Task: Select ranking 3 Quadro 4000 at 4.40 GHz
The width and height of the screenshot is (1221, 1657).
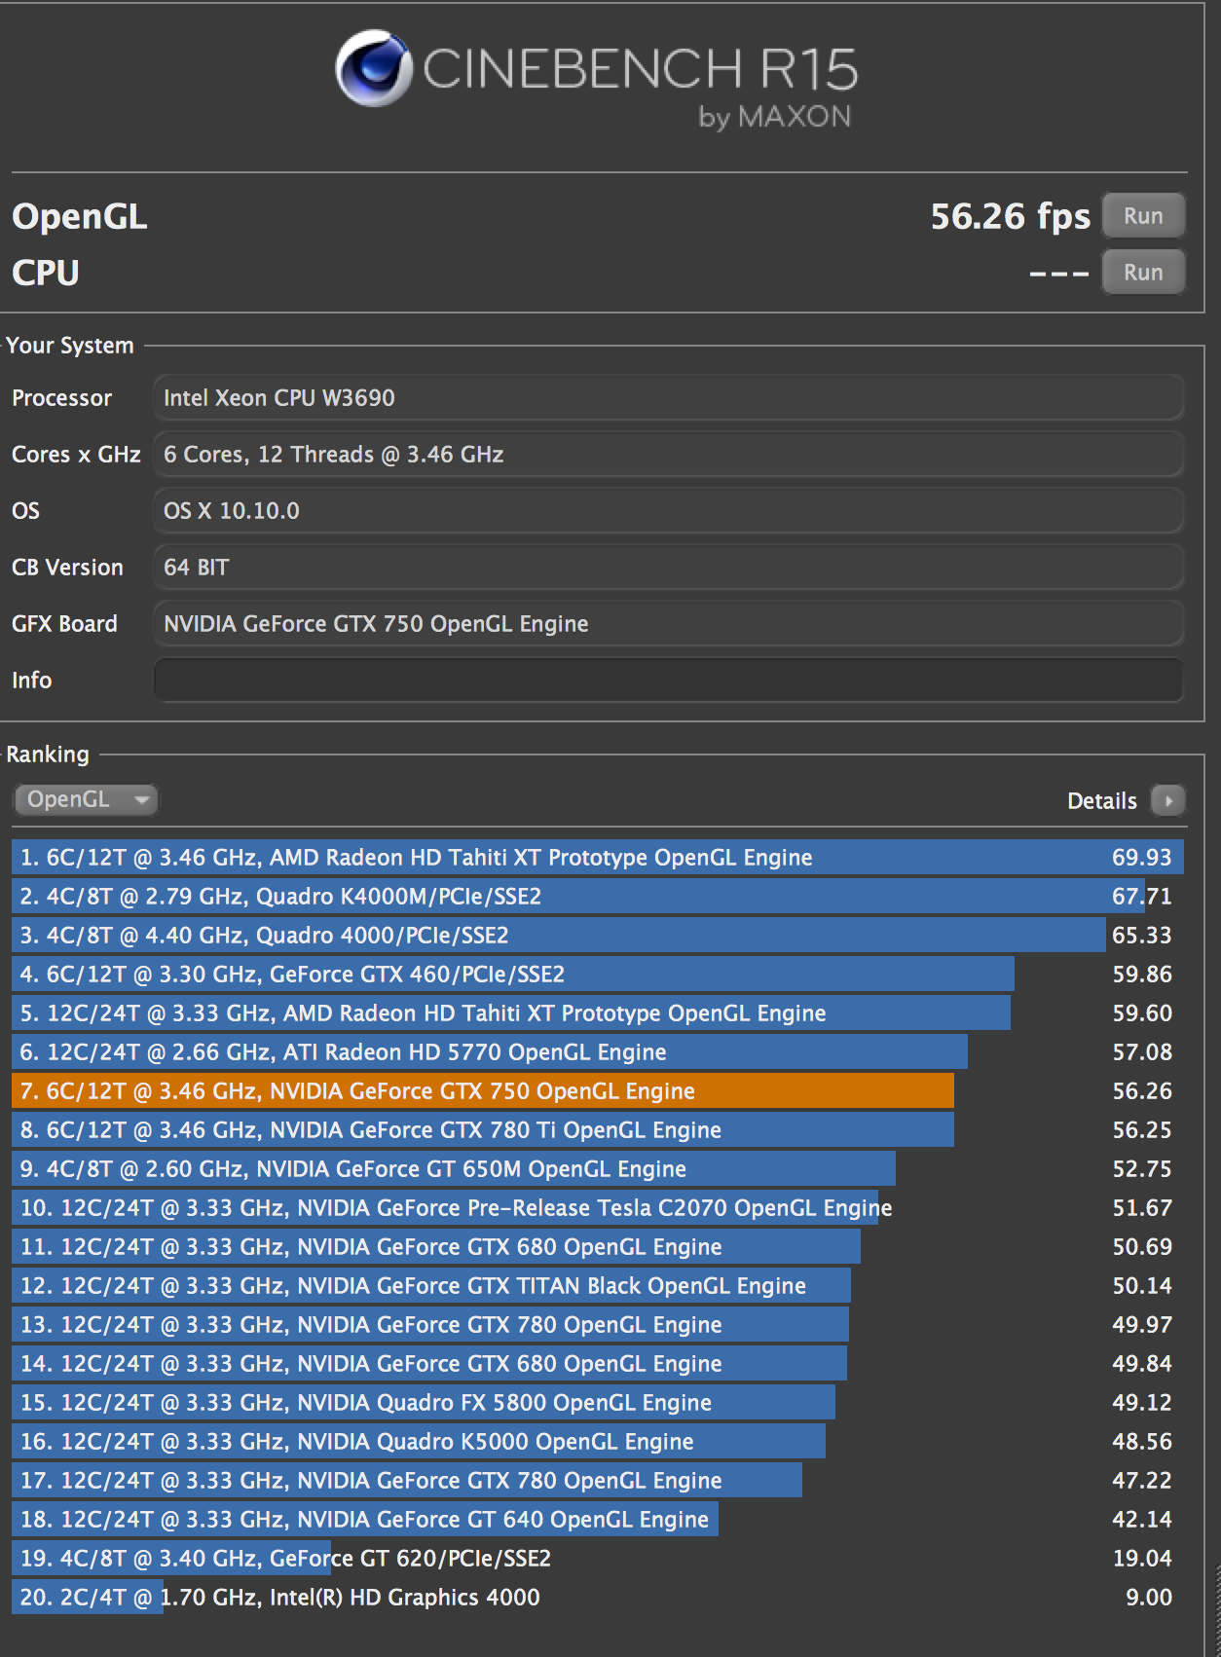Action: coord(598,935)
